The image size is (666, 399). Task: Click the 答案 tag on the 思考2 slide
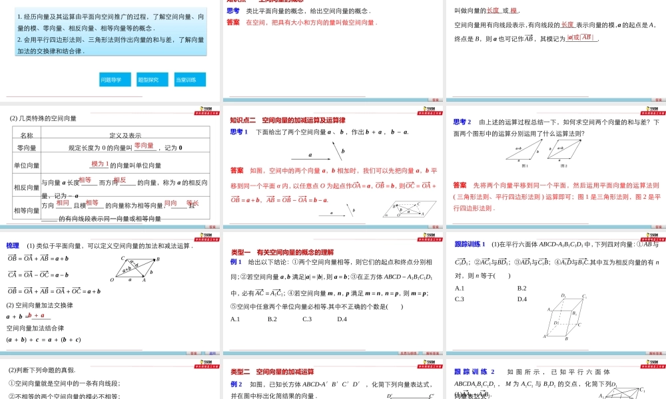coord(657,227)
